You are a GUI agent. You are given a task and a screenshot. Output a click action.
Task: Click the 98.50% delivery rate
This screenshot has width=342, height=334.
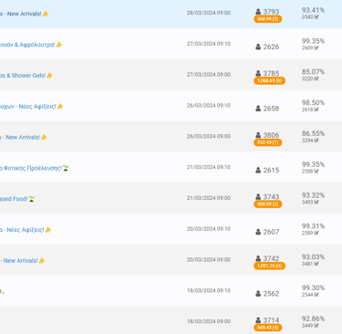pyautogui.click(x=313, y=103)
